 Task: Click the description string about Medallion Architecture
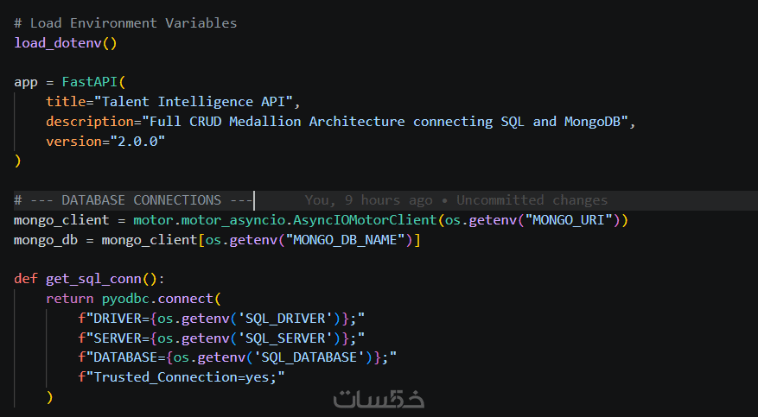click(385, 122)
